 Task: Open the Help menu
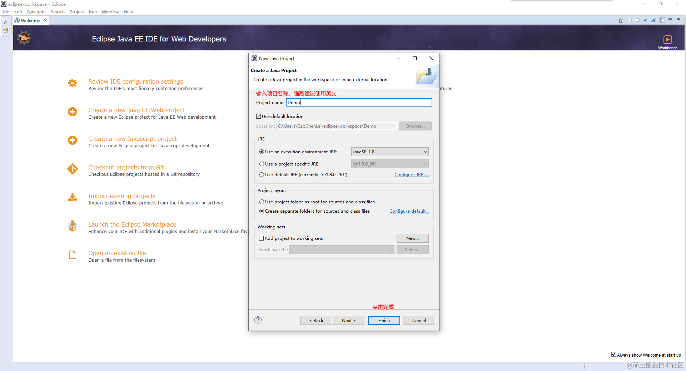click(128, 11)
